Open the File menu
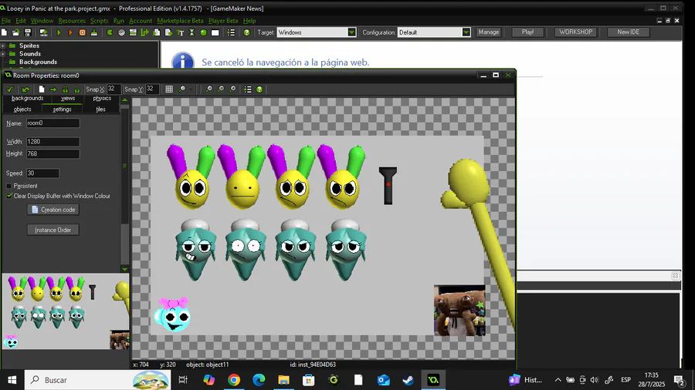 point(5,21)
